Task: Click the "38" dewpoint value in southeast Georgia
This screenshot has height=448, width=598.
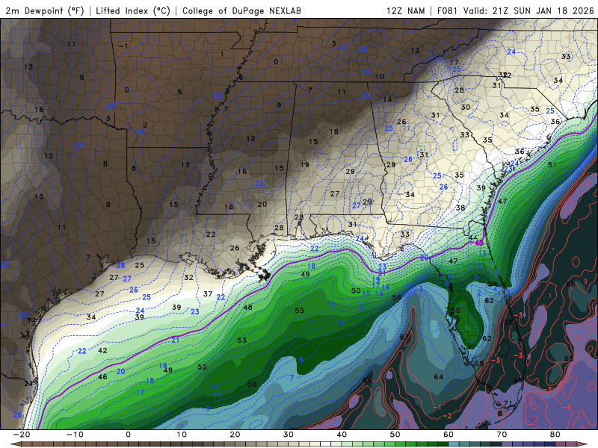Action: pos(460,208)
